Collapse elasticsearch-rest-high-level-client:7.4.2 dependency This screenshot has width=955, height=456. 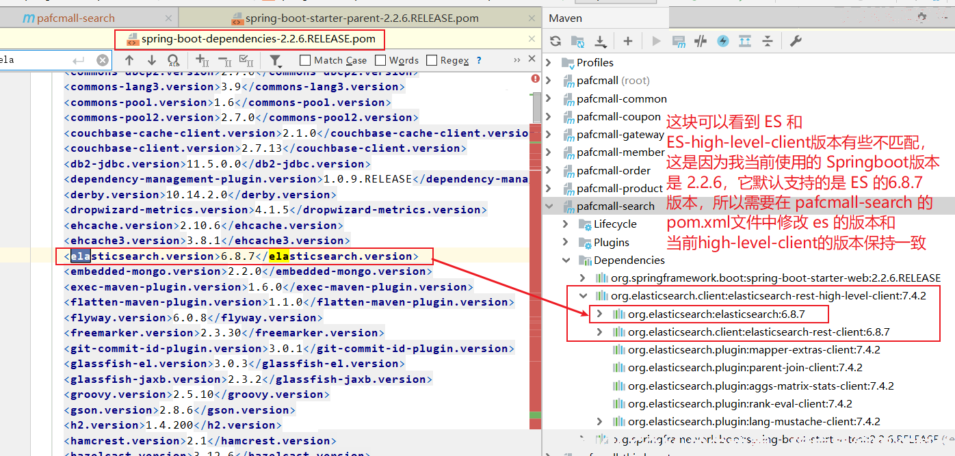pos(583,296)
